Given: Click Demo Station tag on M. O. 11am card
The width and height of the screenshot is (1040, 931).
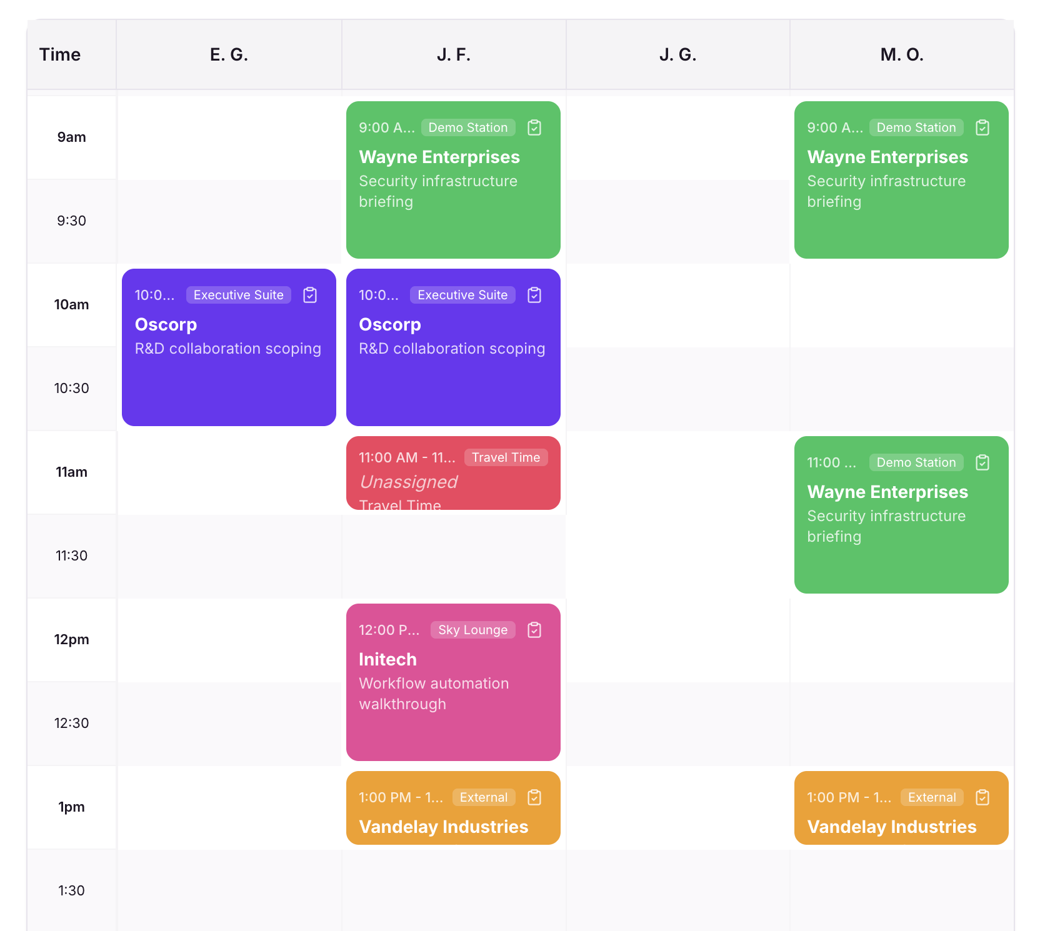Looking at the screenshot, I should point(916,462).
